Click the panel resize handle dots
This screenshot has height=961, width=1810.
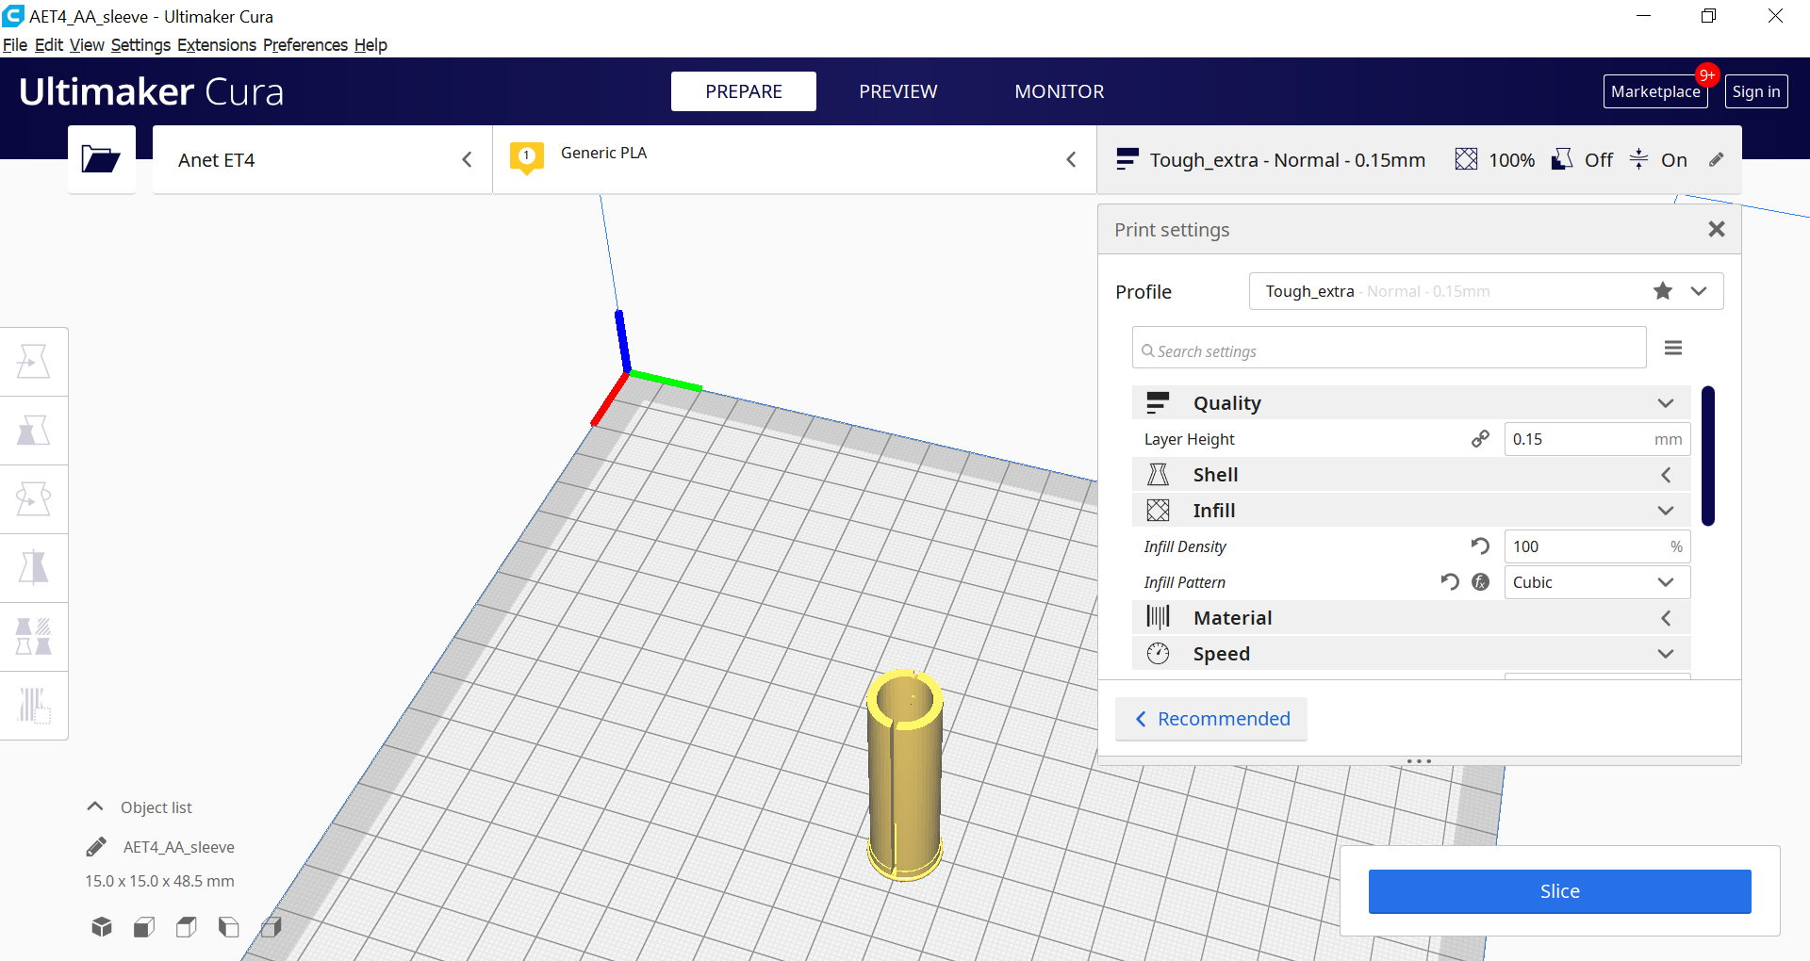pos(1419,760)
